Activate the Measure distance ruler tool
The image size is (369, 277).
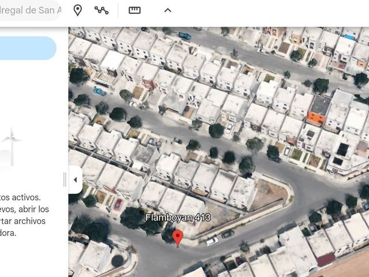pos(134,10)
